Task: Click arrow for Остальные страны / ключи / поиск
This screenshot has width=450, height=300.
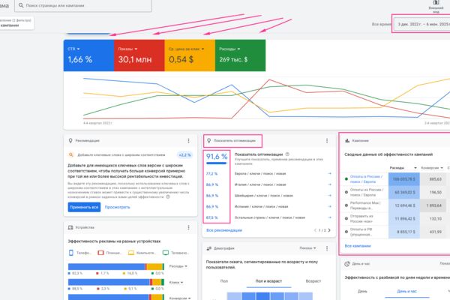Action: 329,217
